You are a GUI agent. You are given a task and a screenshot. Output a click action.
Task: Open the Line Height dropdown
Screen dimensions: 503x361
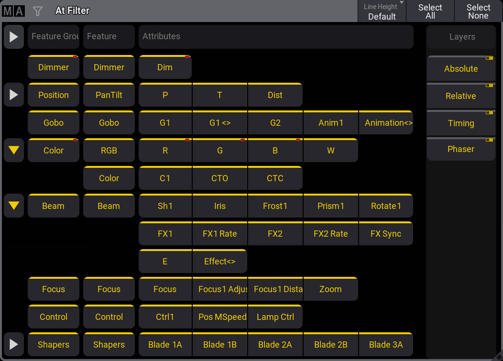pyautogui.click(x=382, y=11)
